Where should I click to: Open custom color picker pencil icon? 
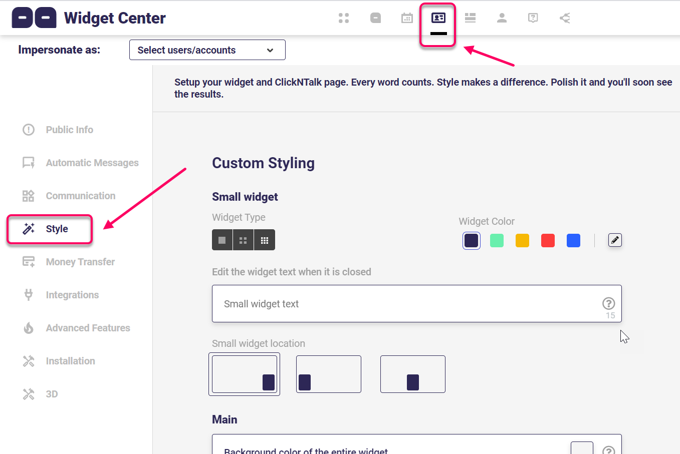(615, 240)
